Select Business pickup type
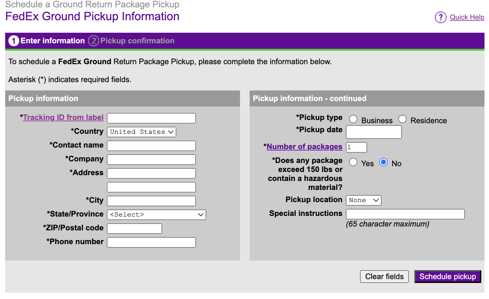This screenshot has width=489, height=299. tap(353, 119)
